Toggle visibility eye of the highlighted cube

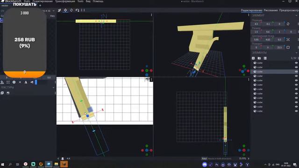click(x=296, y=71)
